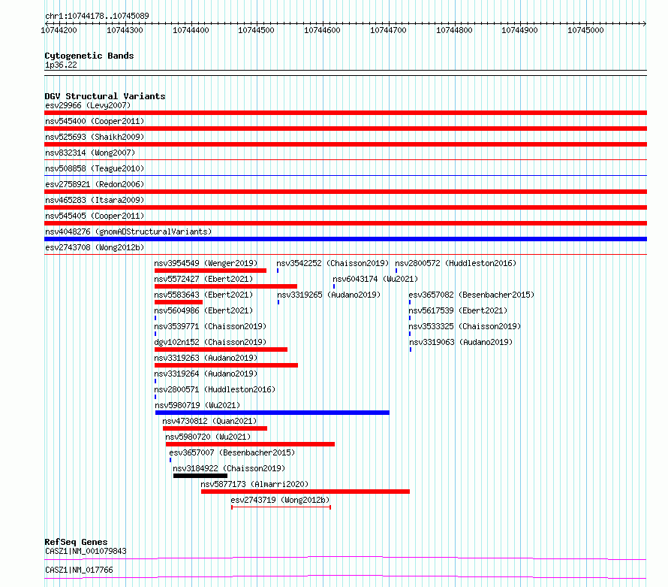Click dgv102n152 (Chaisson2019) label
Viewport: 668px width, 587px height.
point(210,342)
